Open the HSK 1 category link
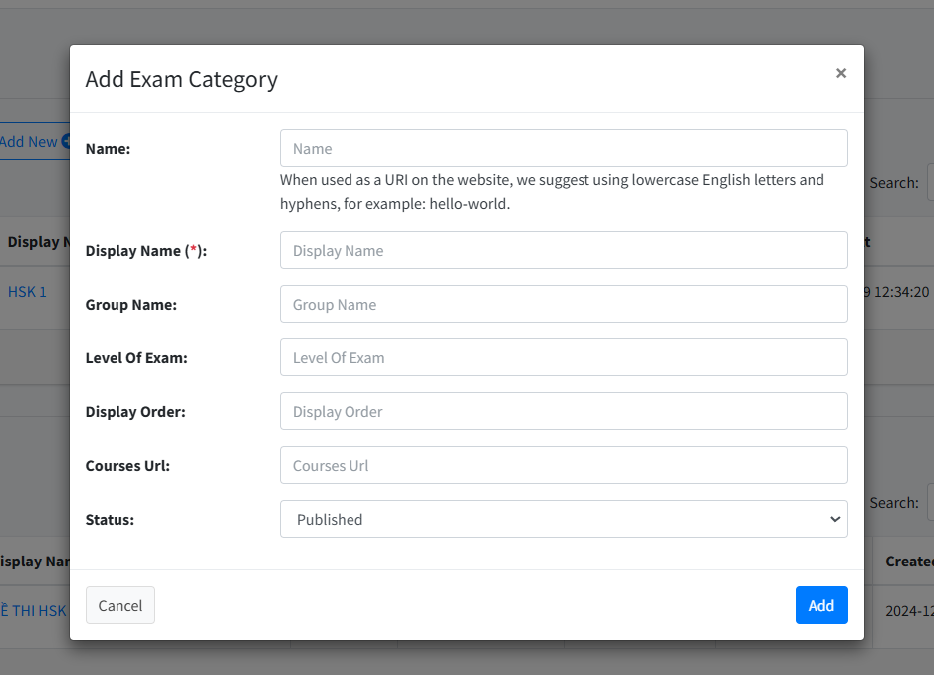934x675 pixels. coord(27,292)
